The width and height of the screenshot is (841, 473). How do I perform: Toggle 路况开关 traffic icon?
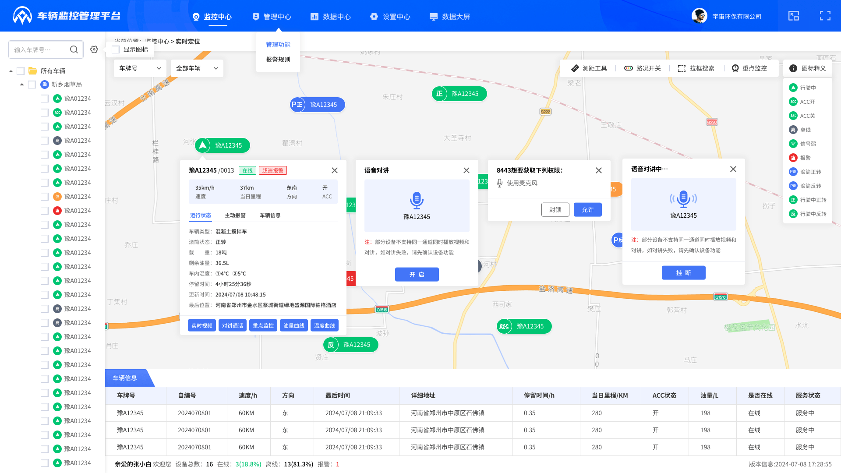[x=629, y=68]
